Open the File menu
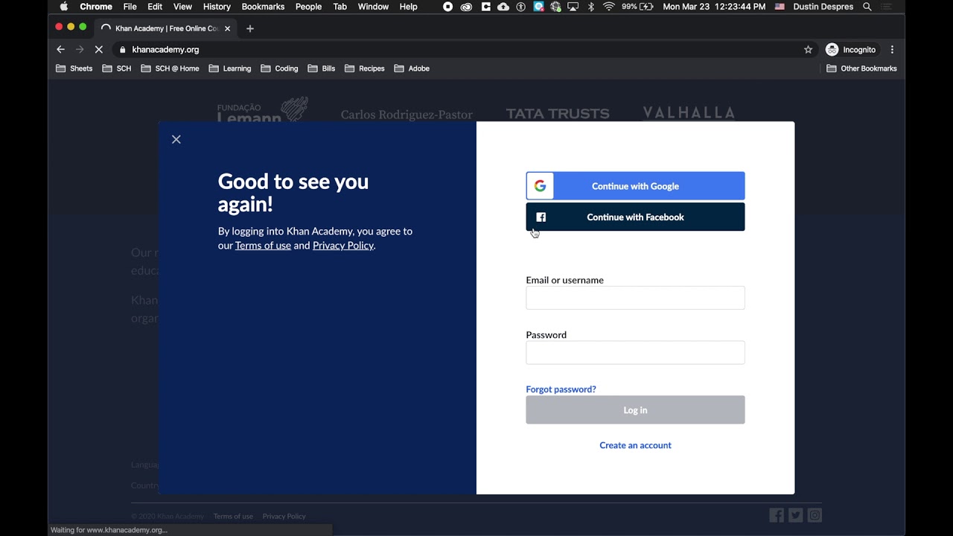This screenshot has height=536, width=953. click(x=130, y=7)
